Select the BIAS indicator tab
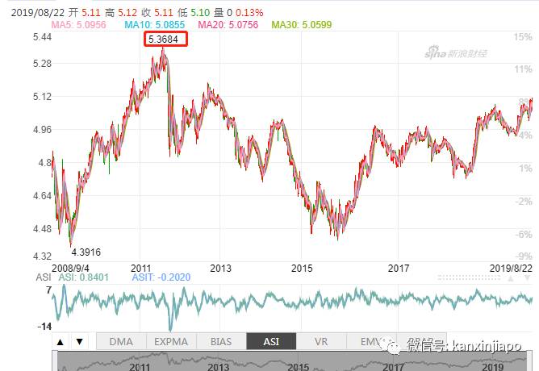 coord(220,342)
